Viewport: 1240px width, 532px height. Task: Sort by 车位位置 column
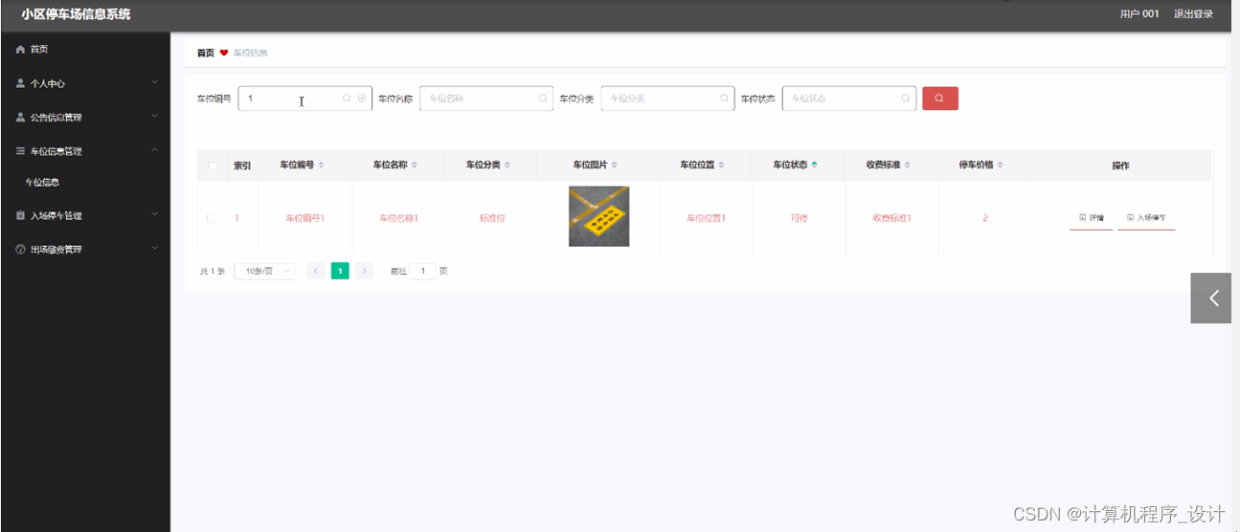(x=721, y=166)
